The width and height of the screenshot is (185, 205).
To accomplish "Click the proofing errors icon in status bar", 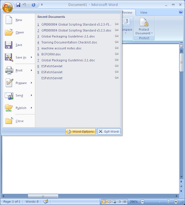I will point(46,202).
